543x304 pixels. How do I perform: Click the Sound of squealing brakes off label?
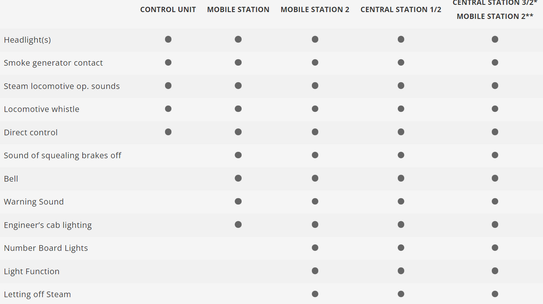tap(63, 155)
